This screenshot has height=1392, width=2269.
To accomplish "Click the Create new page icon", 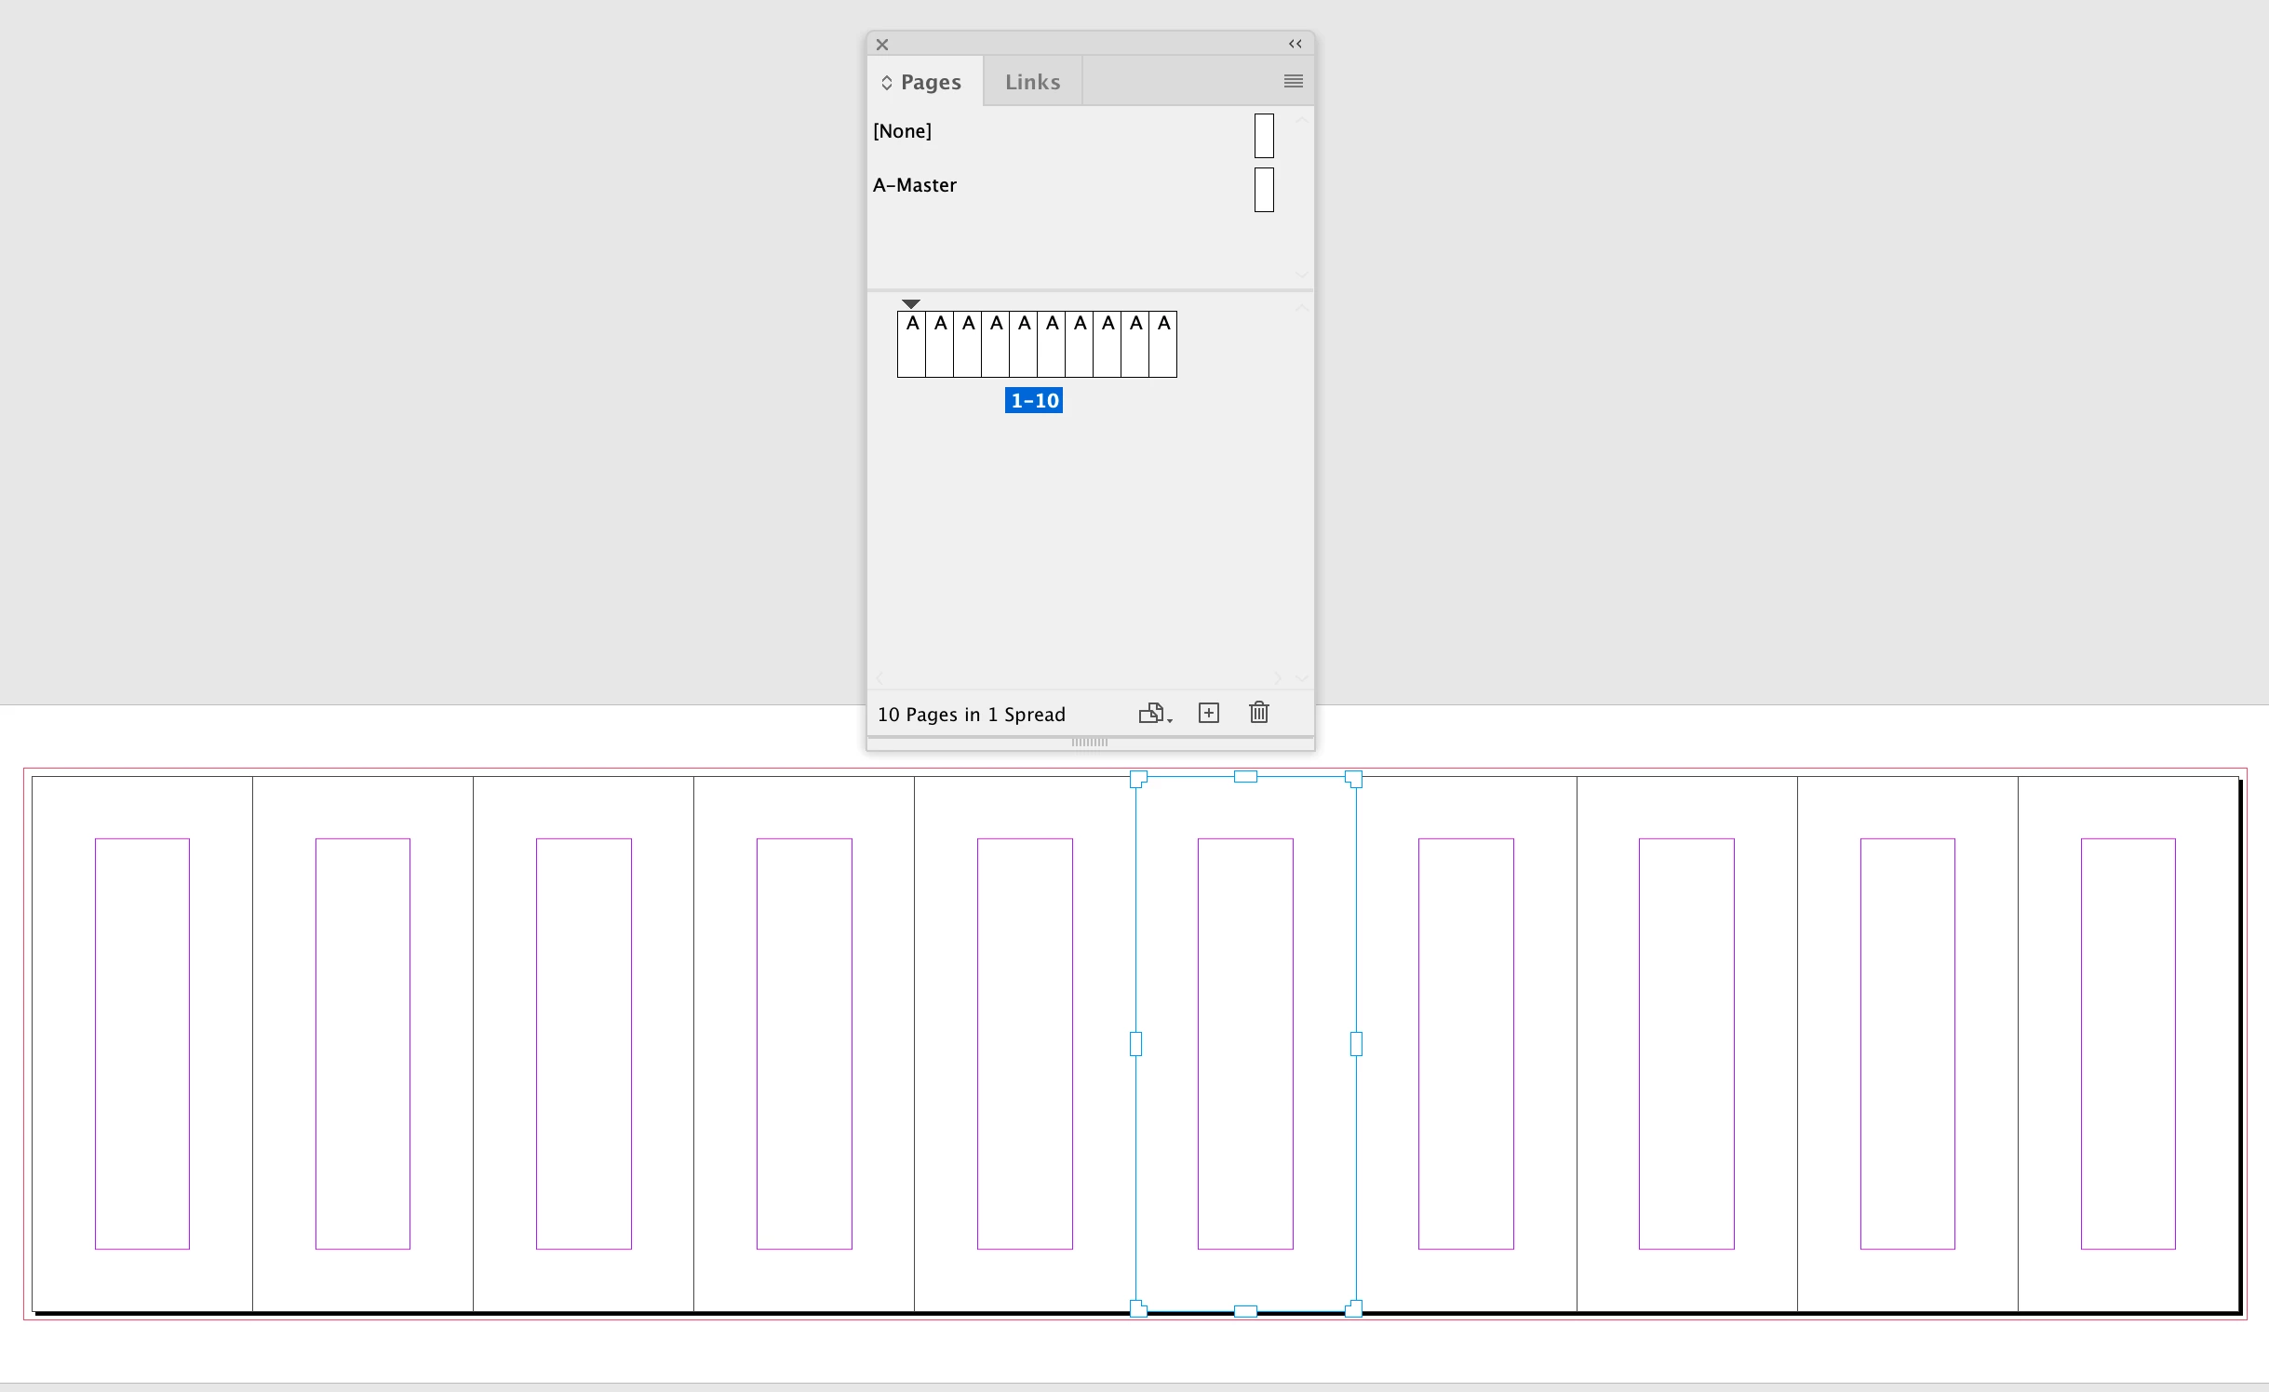I will click(x=1208, y=713).
